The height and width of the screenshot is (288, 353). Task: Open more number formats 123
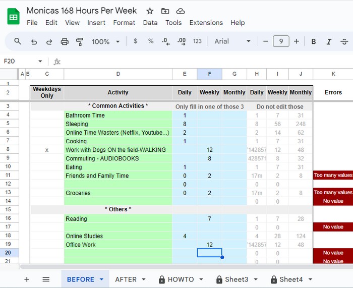197,41
